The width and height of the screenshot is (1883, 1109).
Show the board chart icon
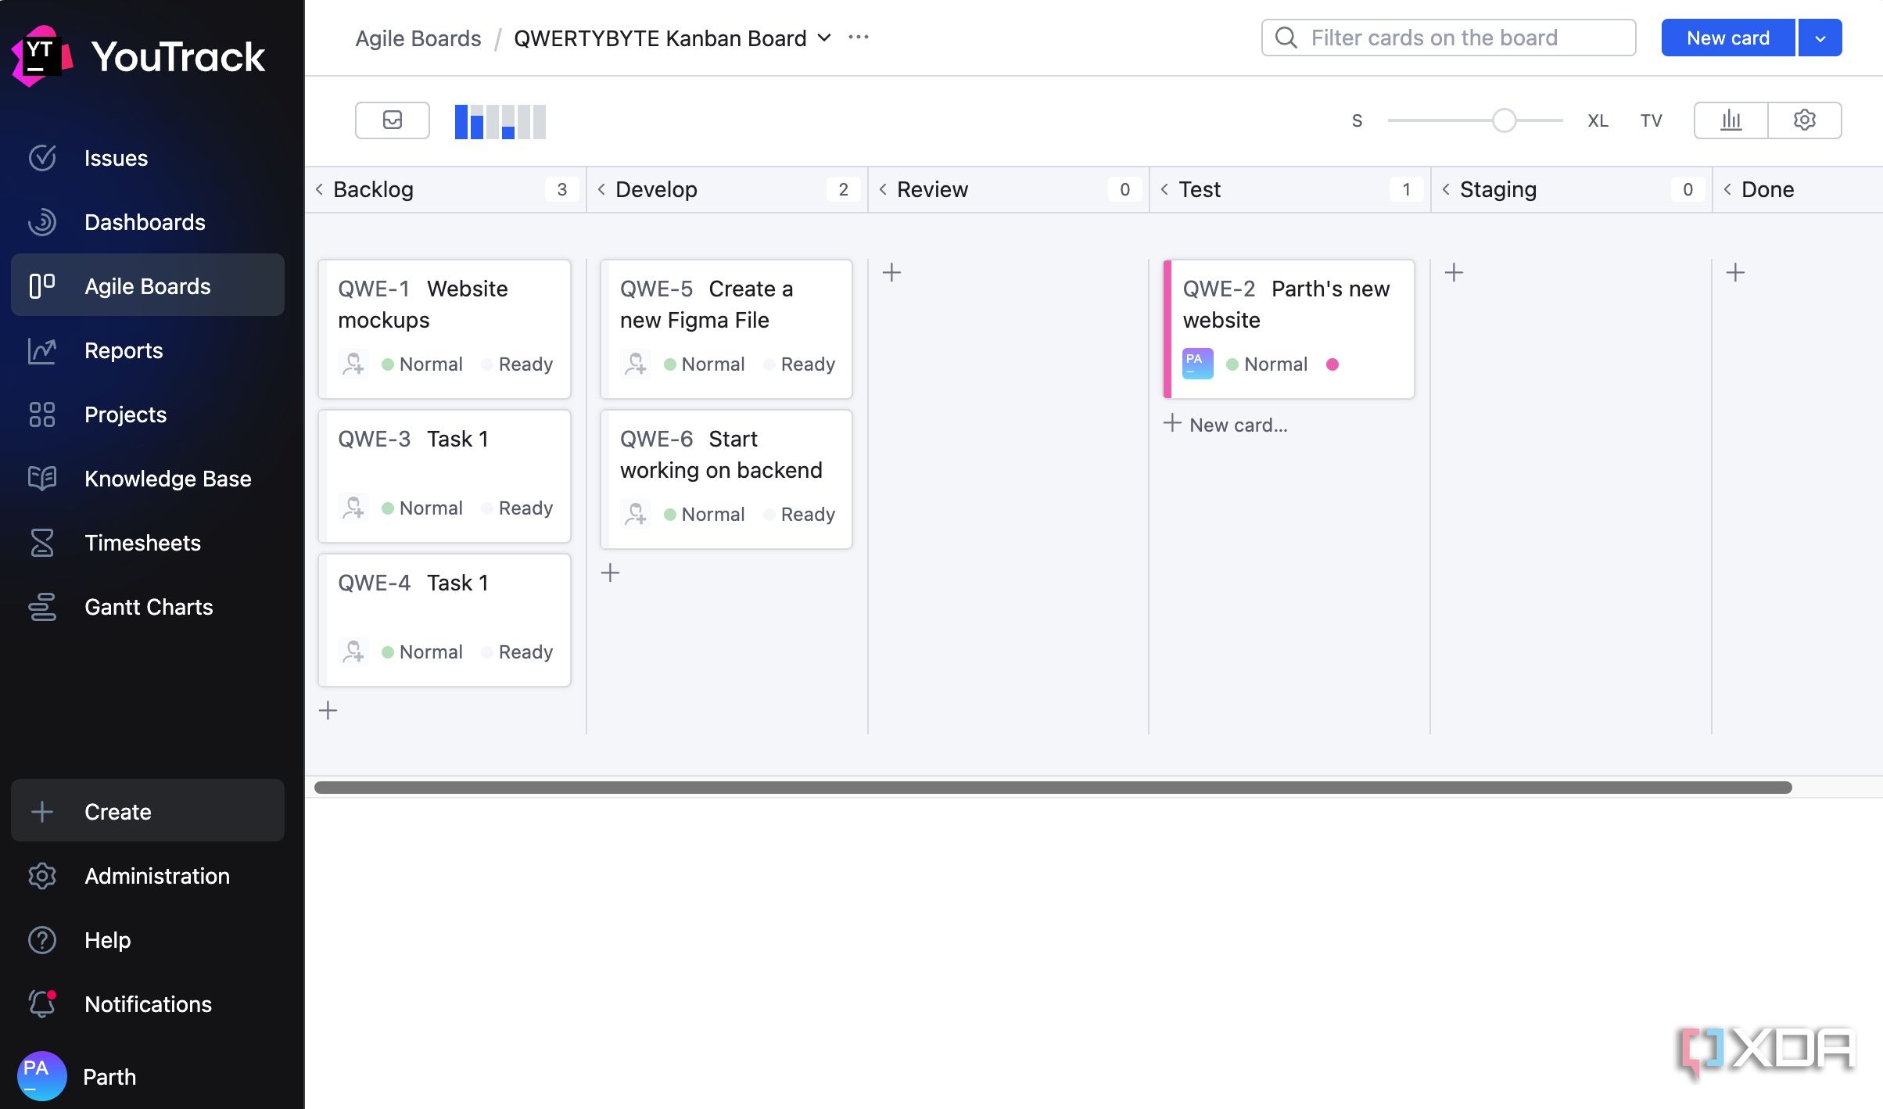point(1731,120)
